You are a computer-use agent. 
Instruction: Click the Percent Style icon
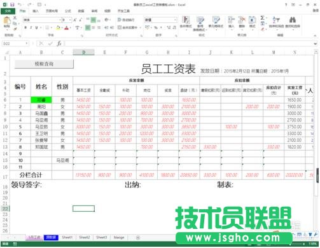click(156, 27)
